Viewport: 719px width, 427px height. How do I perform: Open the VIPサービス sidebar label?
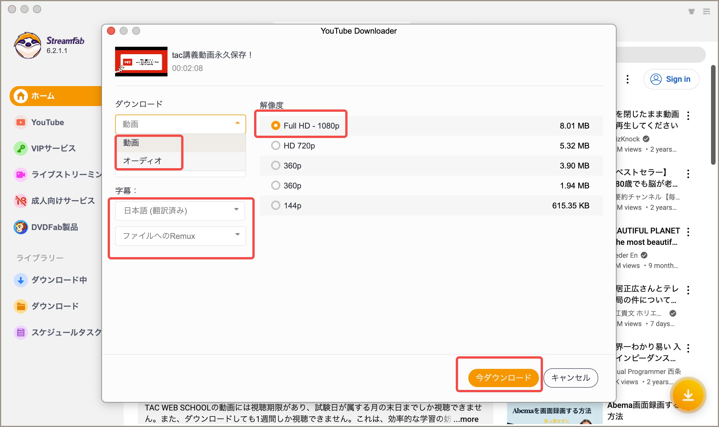54,149
